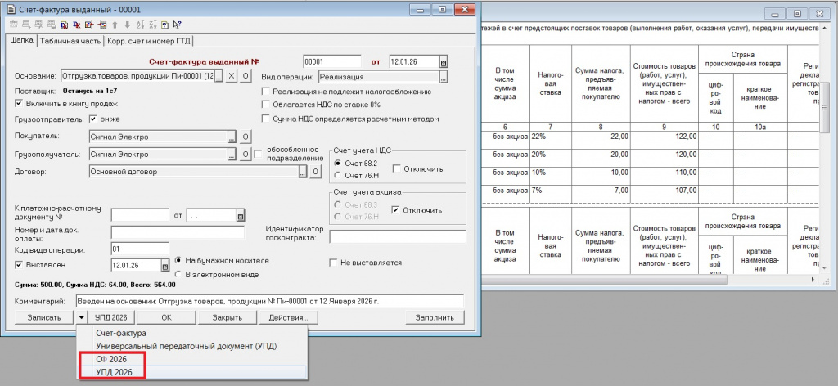Click the Заполнить button
The width and height of the screenshot is (838, 386).
[x=434, y=316]
